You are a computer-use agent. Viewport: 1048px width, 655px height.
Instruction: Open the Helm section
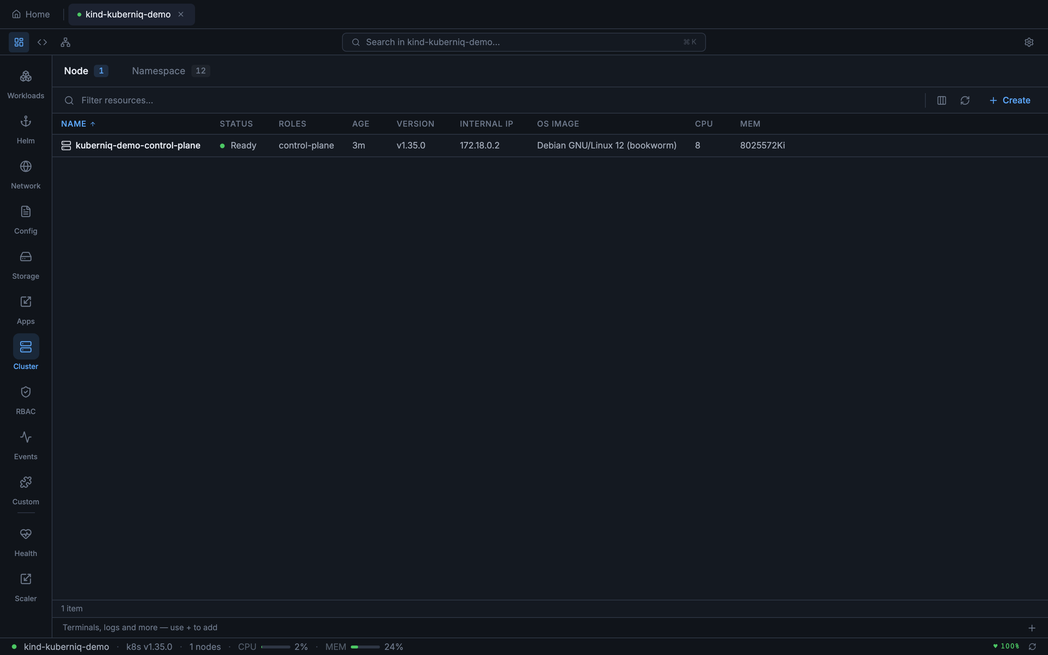[x=25, y=129]
